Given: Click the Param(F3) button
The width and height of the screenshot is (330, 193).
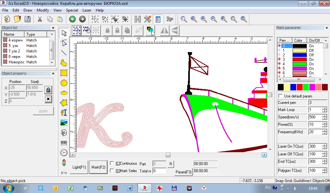Looking at the screenshot, I should [183, 172].
